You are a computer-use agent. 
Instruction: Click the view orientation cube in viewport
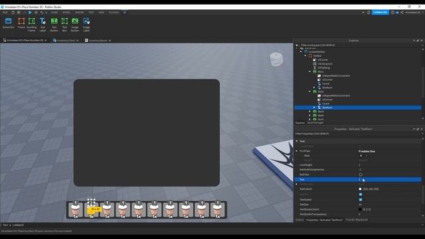(276, 59)
